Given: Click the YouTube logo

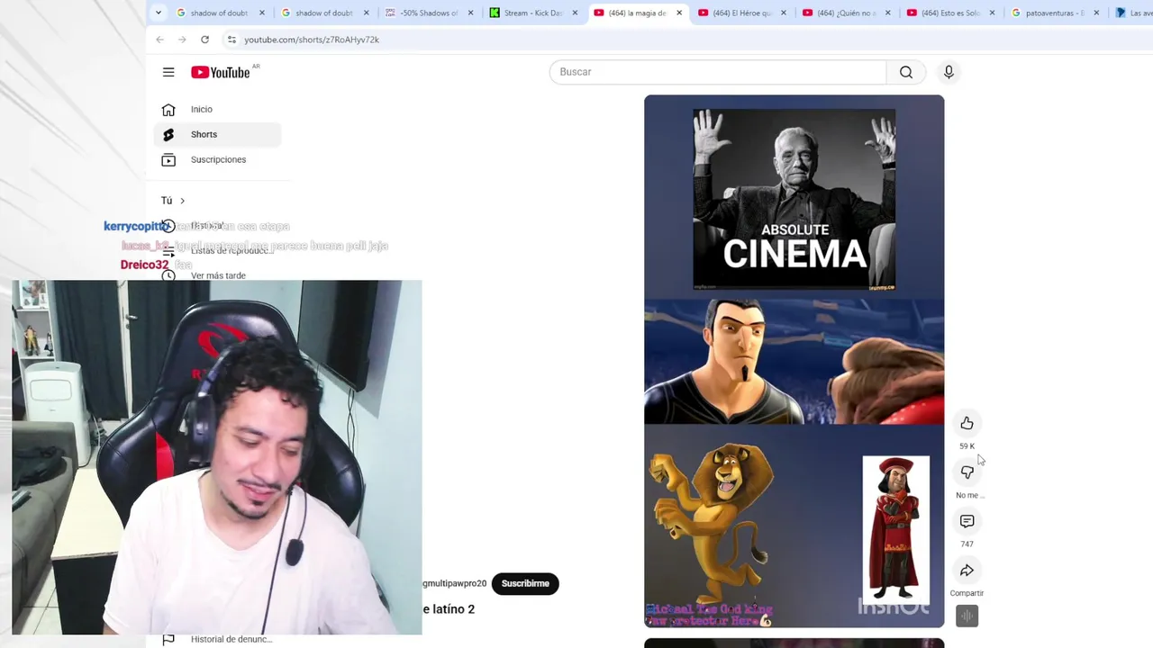Looking at the screenshot, I should (x=220, y=72).
